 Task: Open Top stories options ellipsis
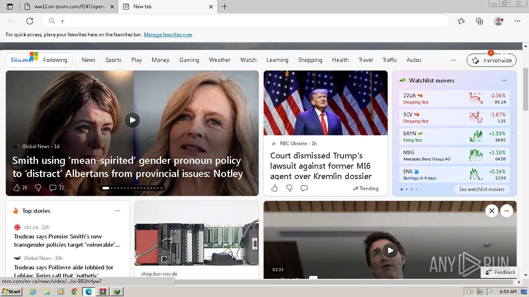pos(117,211)
